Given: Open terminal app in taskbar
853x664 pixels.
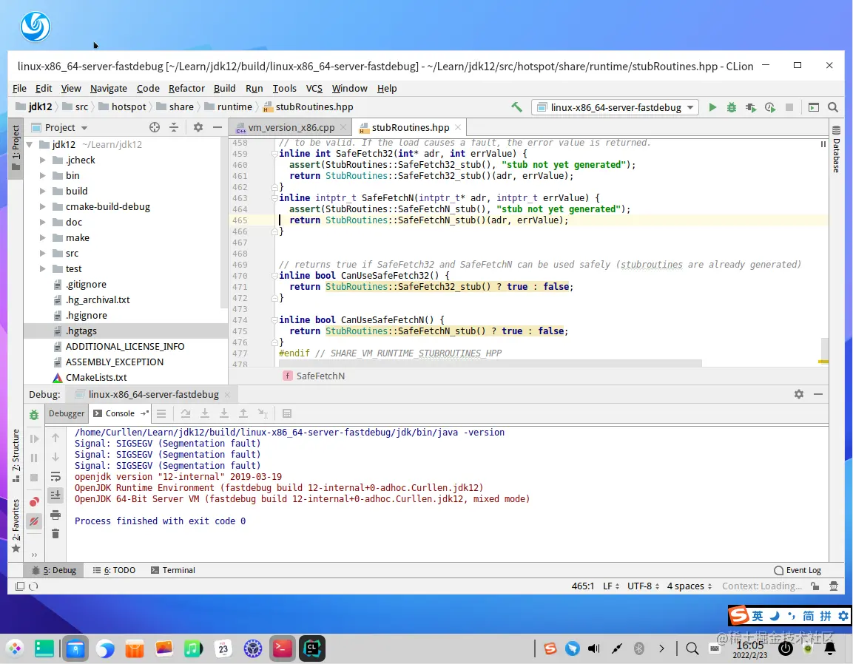Looking at the screenshot, I should click(282, 648).
